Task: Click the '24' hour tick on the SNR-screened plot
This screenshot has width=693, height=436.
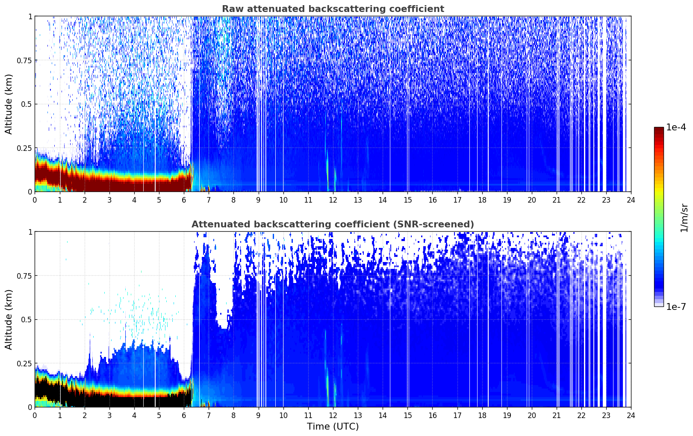Action: [x=631, y=415]
